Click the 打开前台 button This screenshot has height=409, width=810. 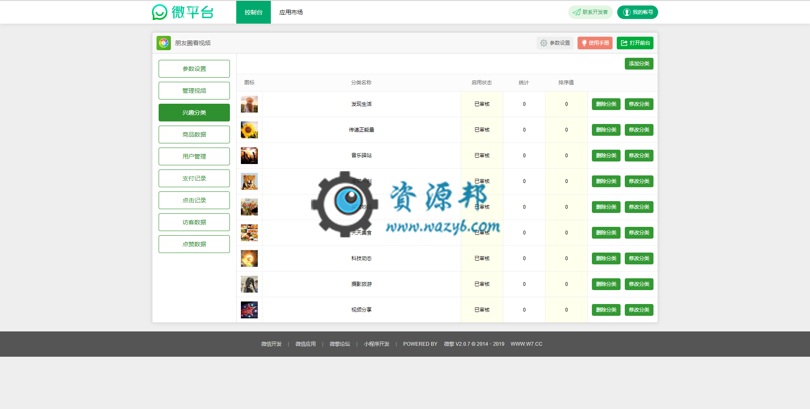tap(635, 43)
